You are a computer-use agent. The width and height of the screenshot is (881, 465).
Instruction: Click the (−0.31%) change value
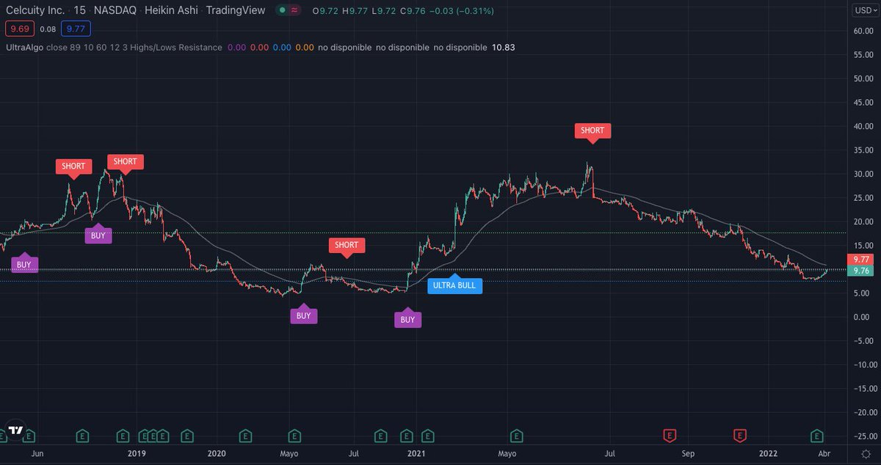click(x=474, y=11)
